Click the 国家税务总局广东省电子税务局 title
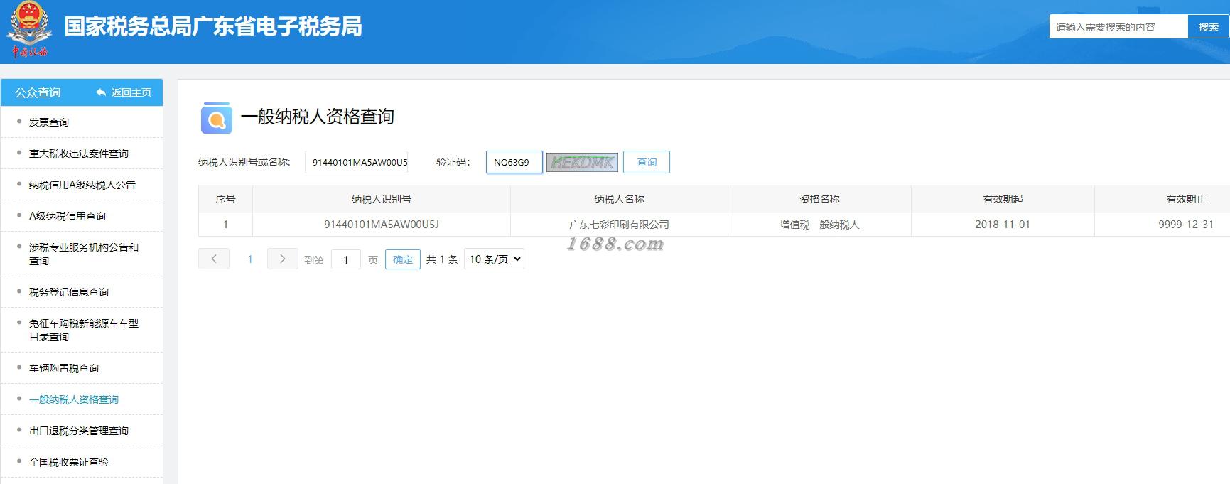Image resolution: width=1230 pixels, height=484 pixels. [213, 26]
